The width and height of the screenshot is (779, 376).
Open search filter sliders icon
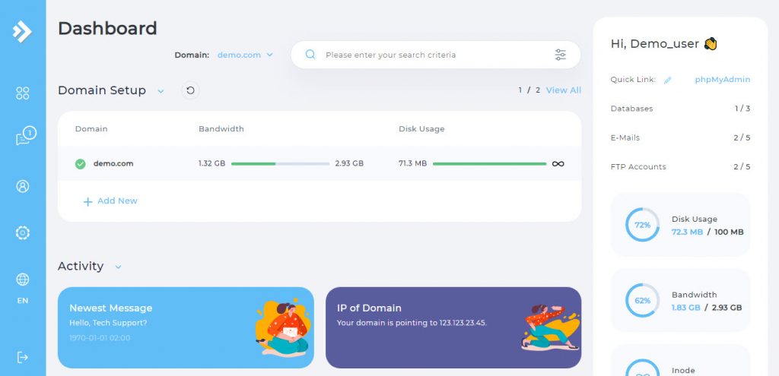[561, 55]
